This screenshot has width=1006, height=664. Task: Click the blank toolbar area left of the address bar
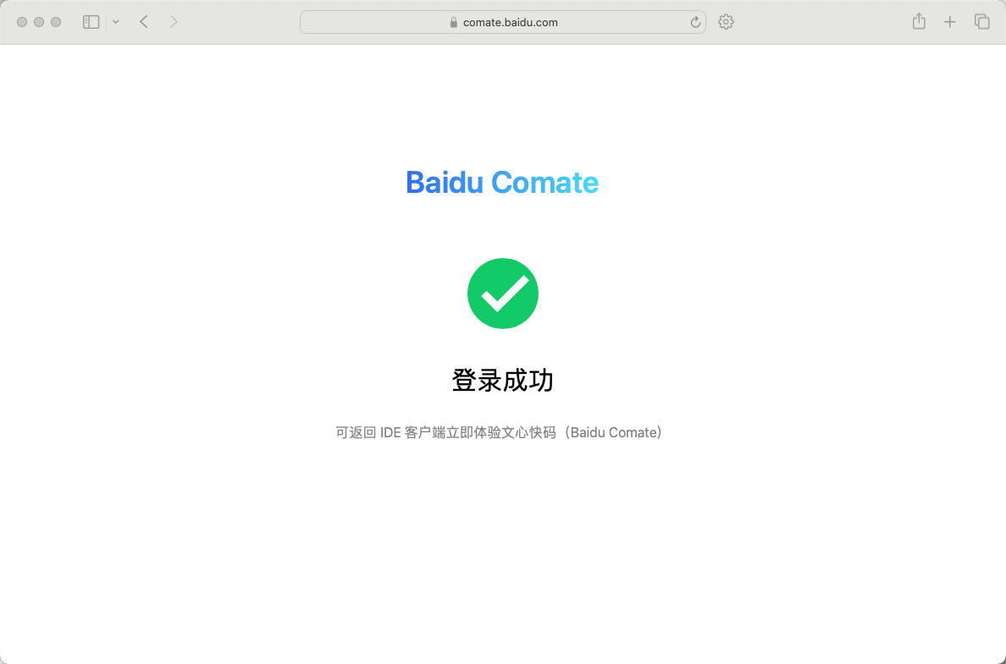tap(240, 22)
